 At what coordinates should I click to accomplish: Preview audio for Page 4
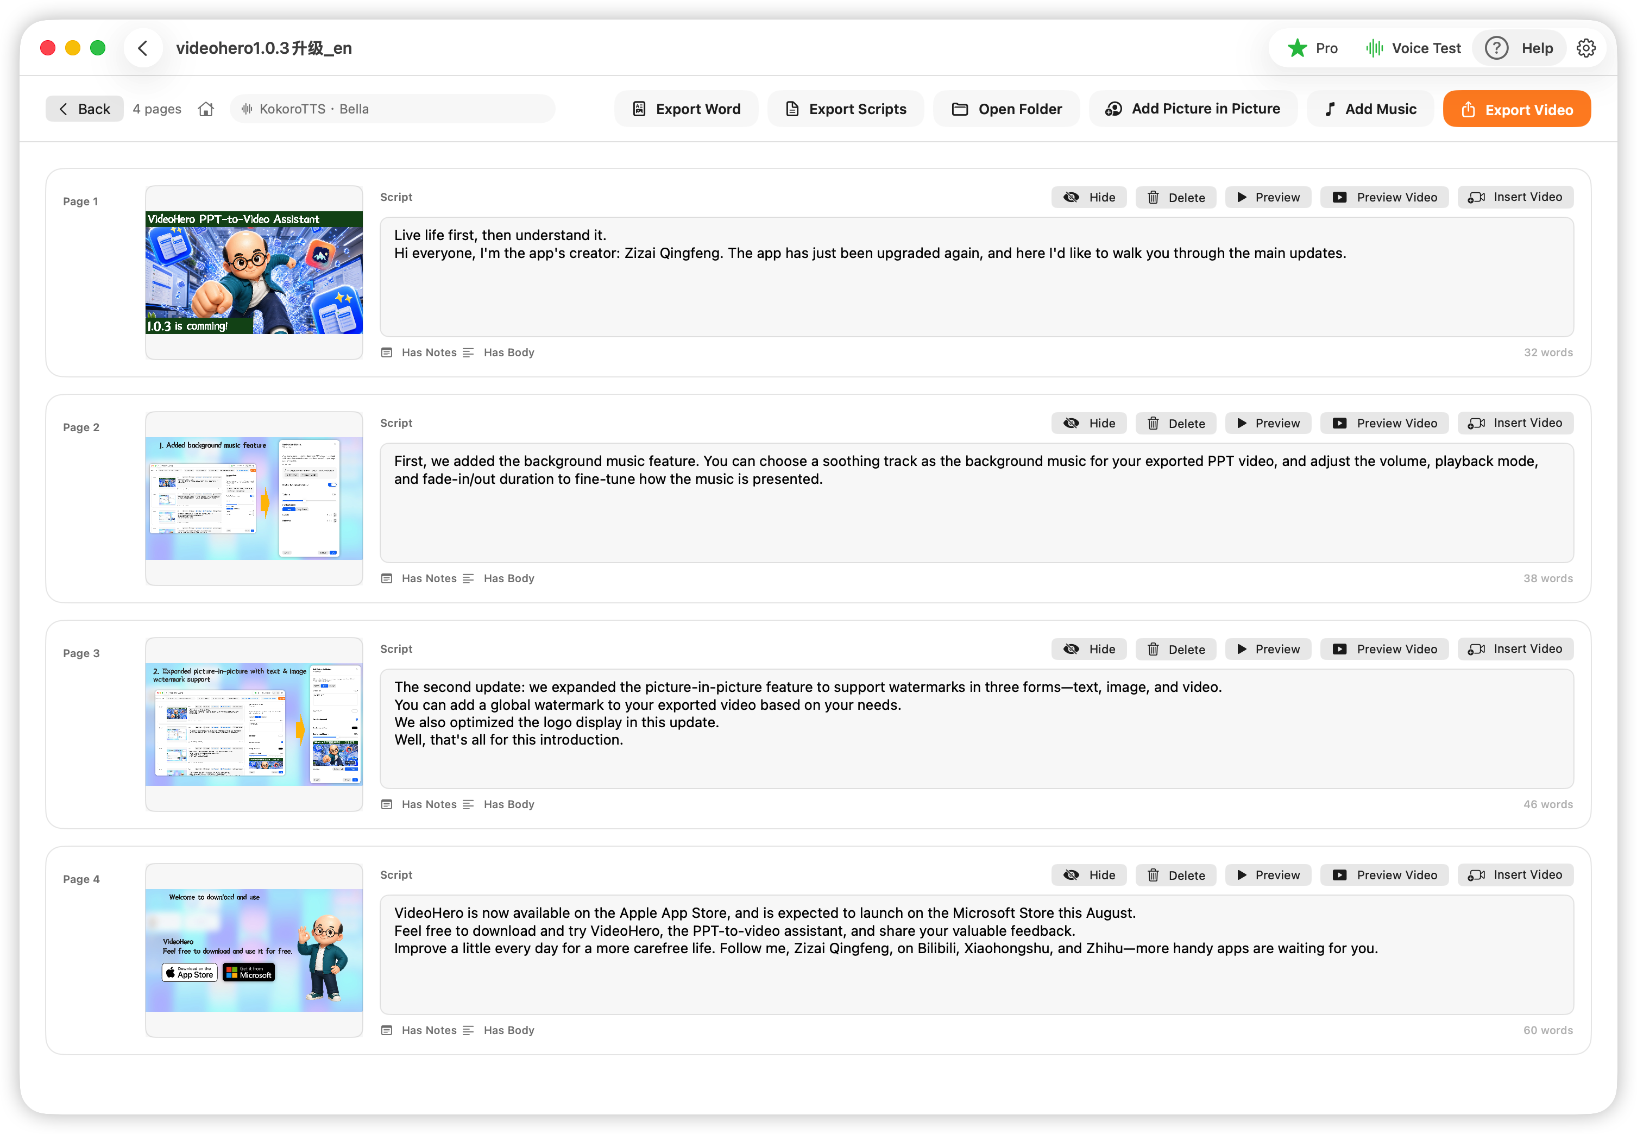tap(1268, 875)
